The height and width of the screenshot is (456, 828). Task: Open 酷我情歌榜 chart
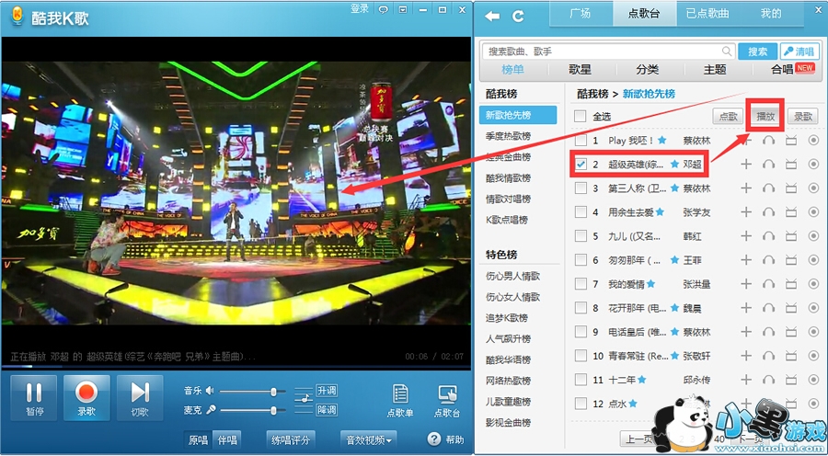tap(508, 178)
